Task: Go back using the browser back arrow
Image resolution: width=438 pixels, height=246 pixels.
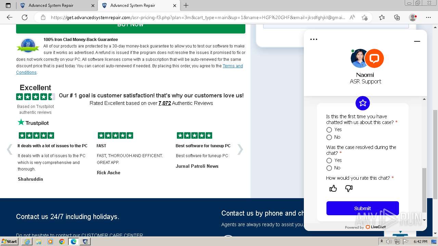Action: [10, 17]
